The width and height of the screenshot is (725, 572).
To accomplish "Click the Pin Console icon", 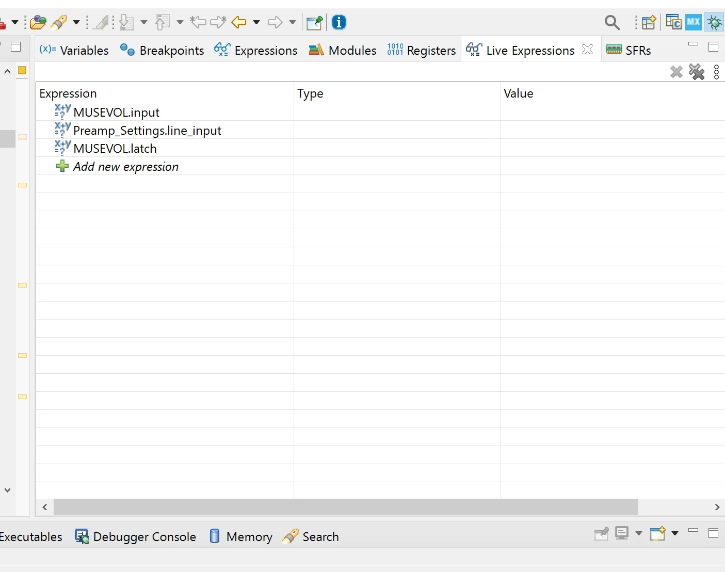I will [602, 533].
